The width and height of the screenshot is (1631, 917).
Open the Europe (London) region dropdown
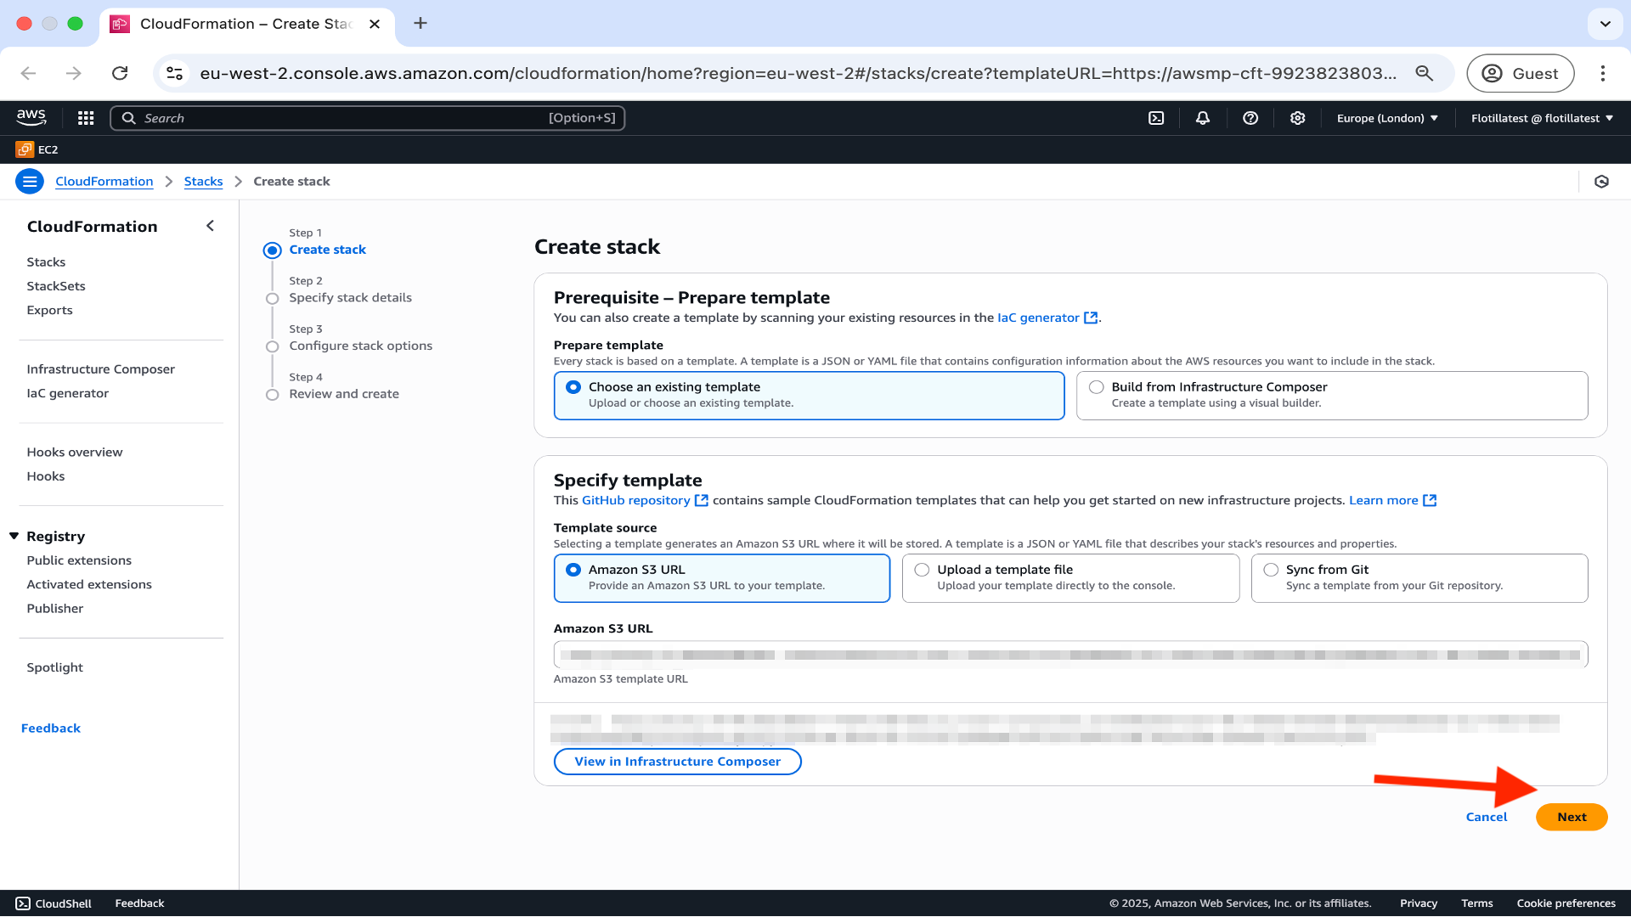pos(1387,118)
